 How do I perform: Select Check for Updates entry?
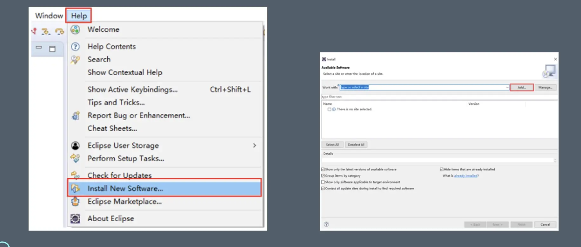(120, 175)
